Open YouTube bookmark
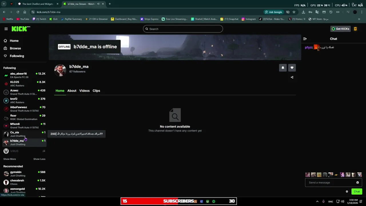The image size is (366, 206). (23, 19)
